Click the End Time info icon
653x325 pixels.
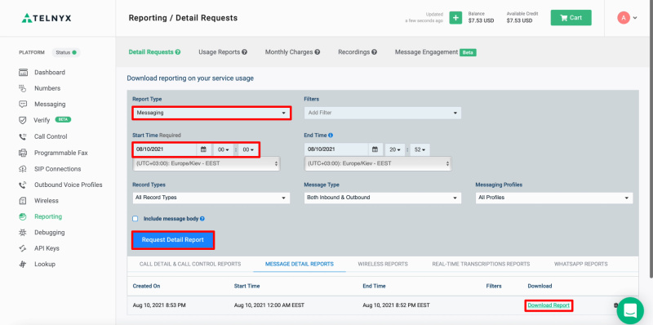[331, 136]
